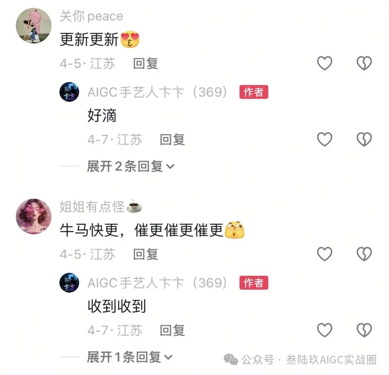Dislike the 更新更新 comment with broken heart
389x375 pixels.
pyautogui.click(x=364, y=63)
